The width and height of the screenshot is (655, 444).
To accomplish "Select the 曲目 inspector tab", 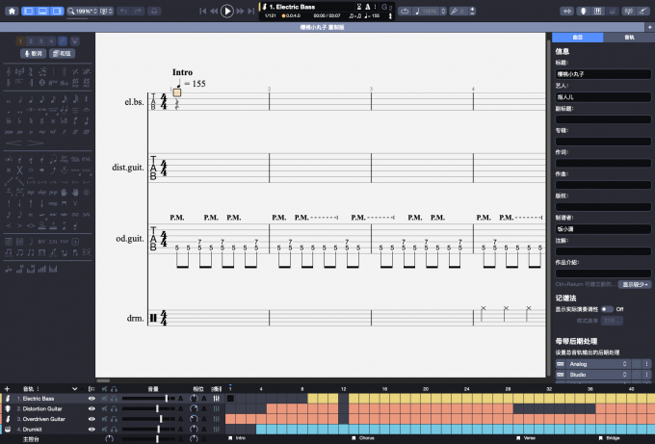I will coord(576,37).
